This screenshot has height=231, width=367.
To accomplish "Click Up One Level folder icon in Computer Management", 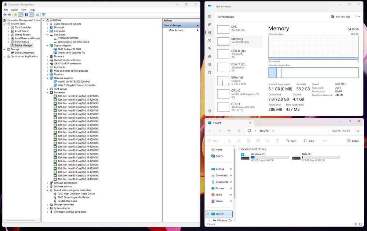I will point(16,15).
